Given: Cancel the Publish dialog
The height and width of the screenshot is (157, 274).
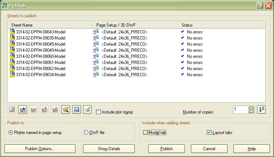Looking at the screenshot, I should point(209,149).
